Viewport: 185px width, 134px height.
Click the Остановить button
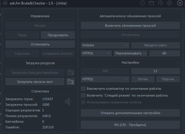(x=40, y=44)
